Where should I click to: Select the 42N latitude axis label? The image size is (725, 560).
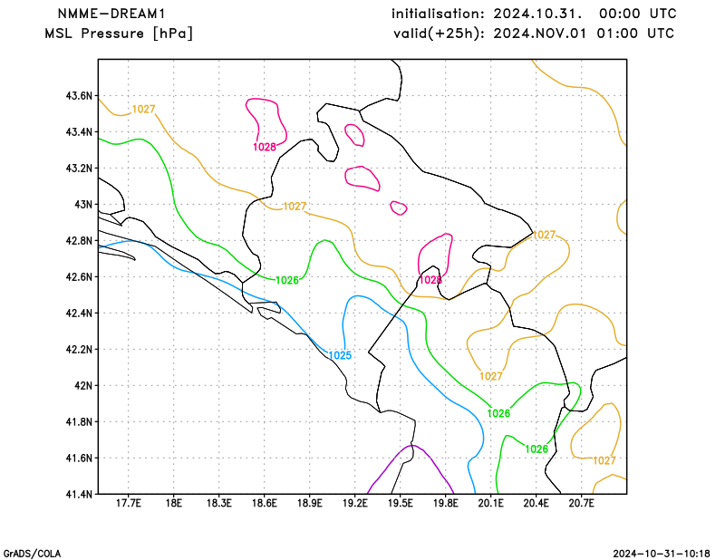tap(83, 385)
